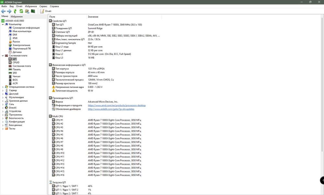Click the Значение column header
The width and height of the screenshot is (324, 195).
[x=124, y=17]
